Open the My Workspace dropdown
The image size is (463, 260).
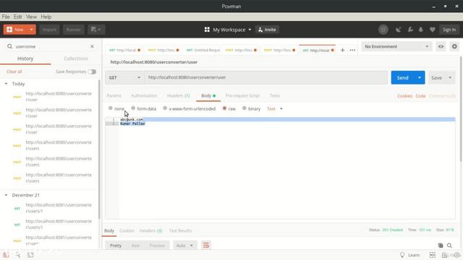click(x=231, y=30)
